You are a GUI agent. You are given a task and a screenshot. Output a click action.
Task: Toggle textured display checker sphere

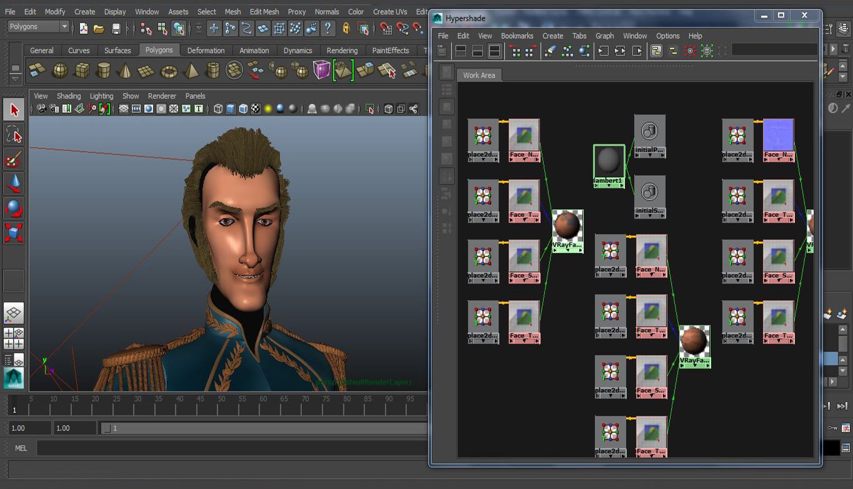[x=256, y=109]
